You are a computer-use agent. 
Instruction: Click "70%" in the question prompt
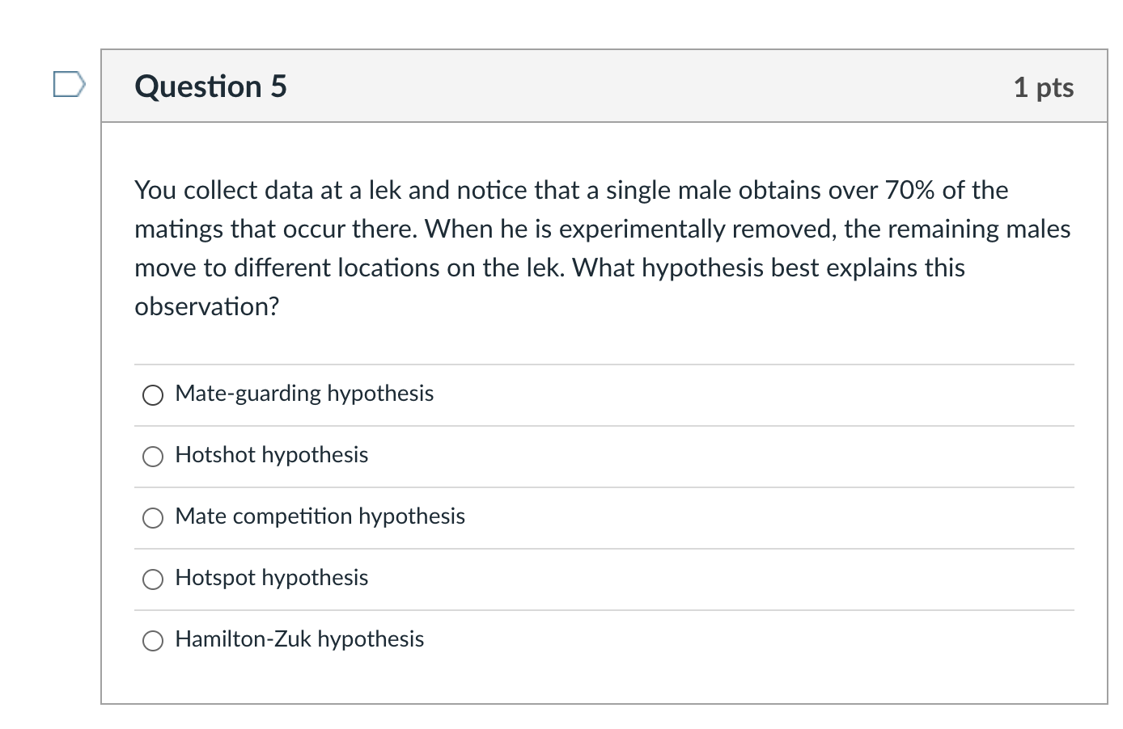[x=909, y=190]
